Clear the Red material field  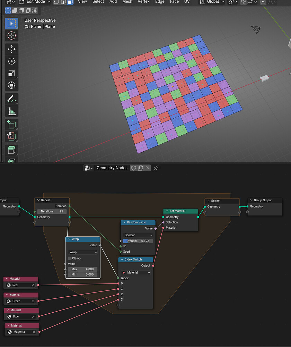(33, 285)
